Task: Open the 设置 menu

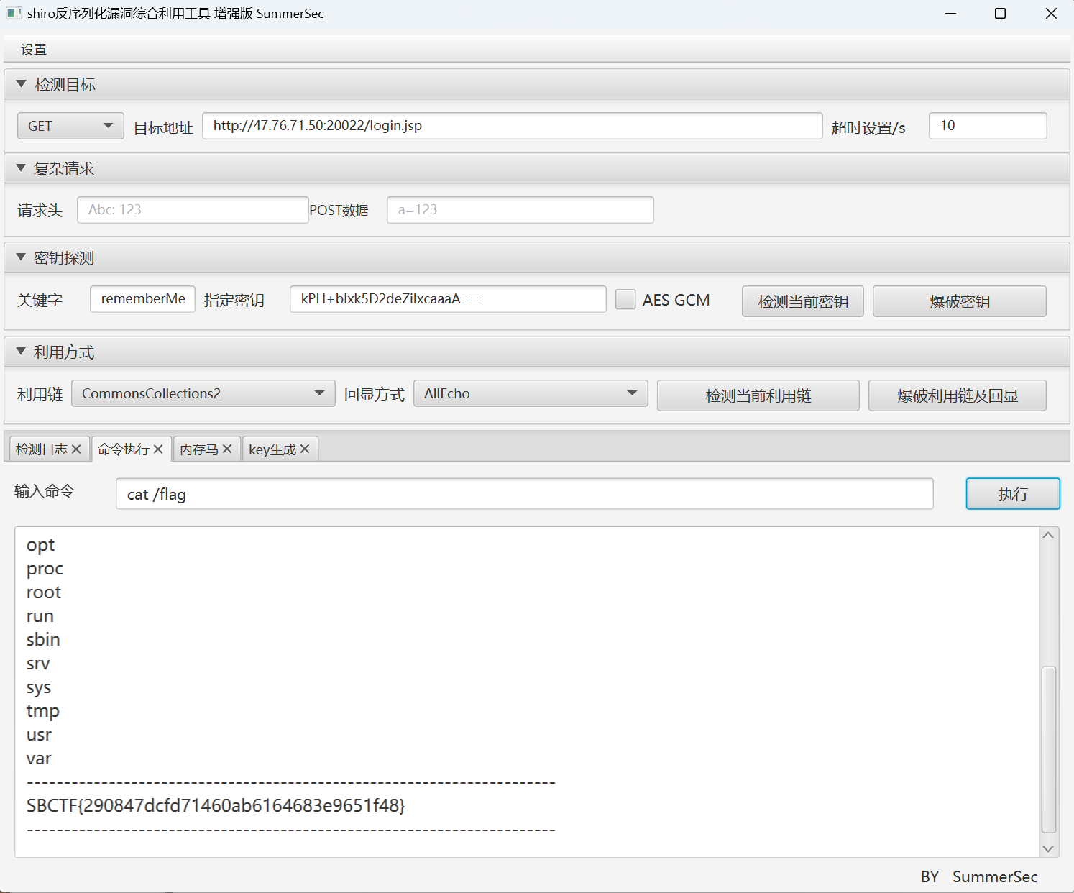Action: (34, 50)
